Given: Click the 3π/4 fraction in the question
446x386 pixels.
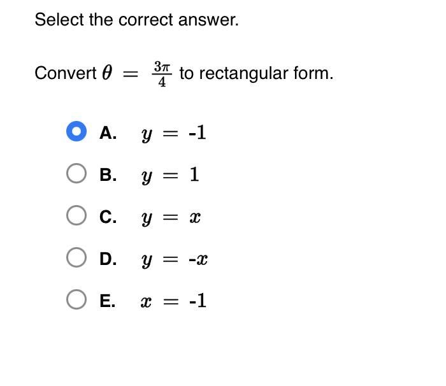Looking at the screenshot, I should 162,74.
